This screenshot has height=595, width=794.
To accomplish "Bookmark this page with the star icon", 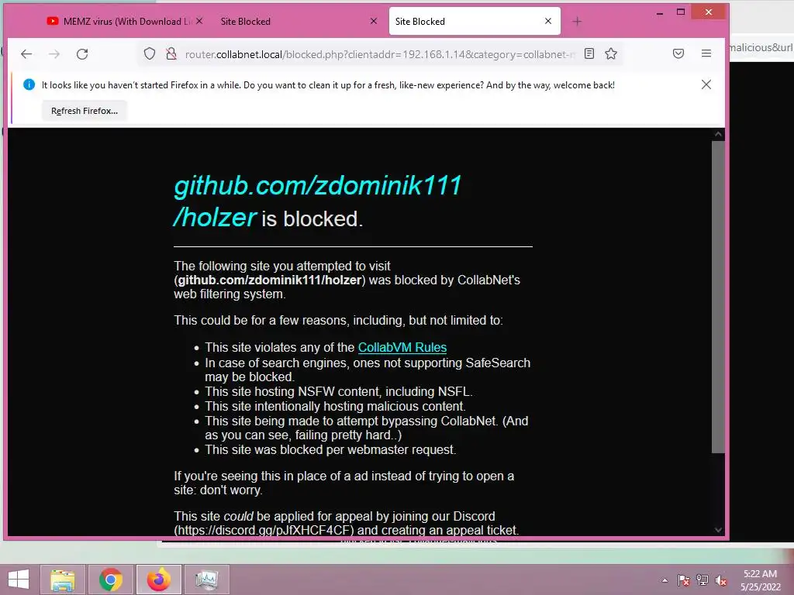I will (x=611, y=53).
